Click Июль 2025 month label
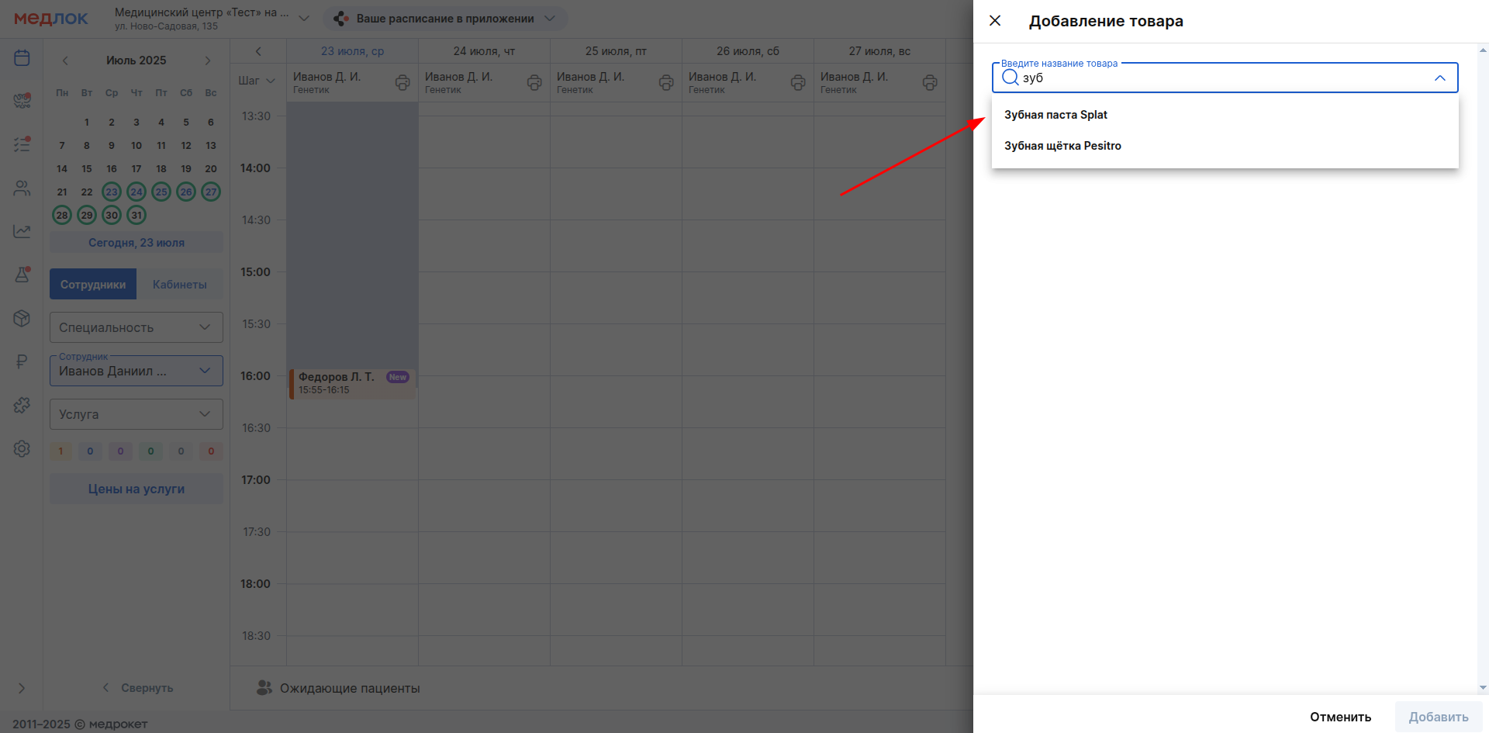 (x=136, y=61)
